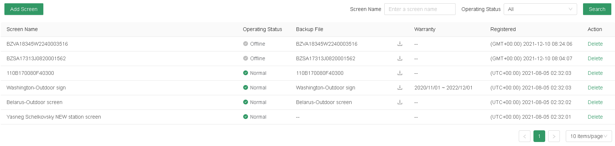Download backup file for BZVA18345W2240003516

pos(400,44)
